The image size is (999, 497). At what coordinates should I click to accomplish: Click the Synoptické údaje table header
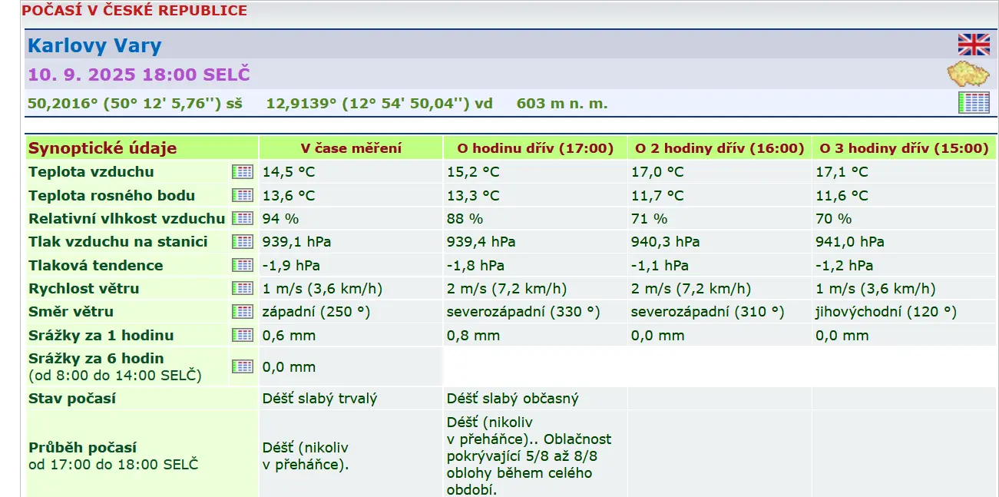pyautogui.click(x=103, y=148)
